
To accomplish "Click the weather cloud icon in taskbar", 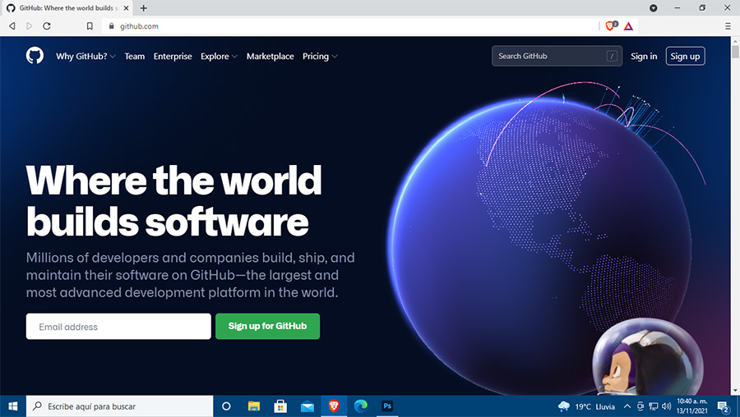I will (x=564, y=406).
